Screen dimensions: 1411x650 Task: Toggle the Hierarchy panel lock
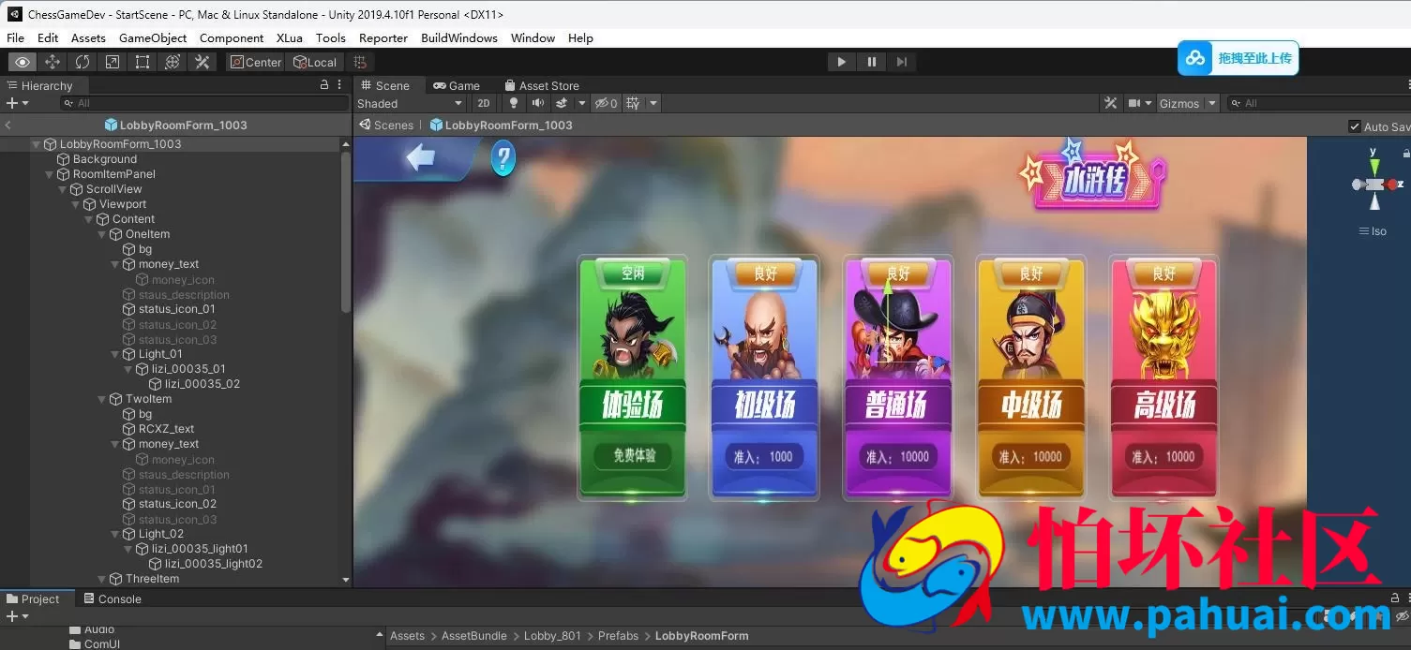(324, 85)
